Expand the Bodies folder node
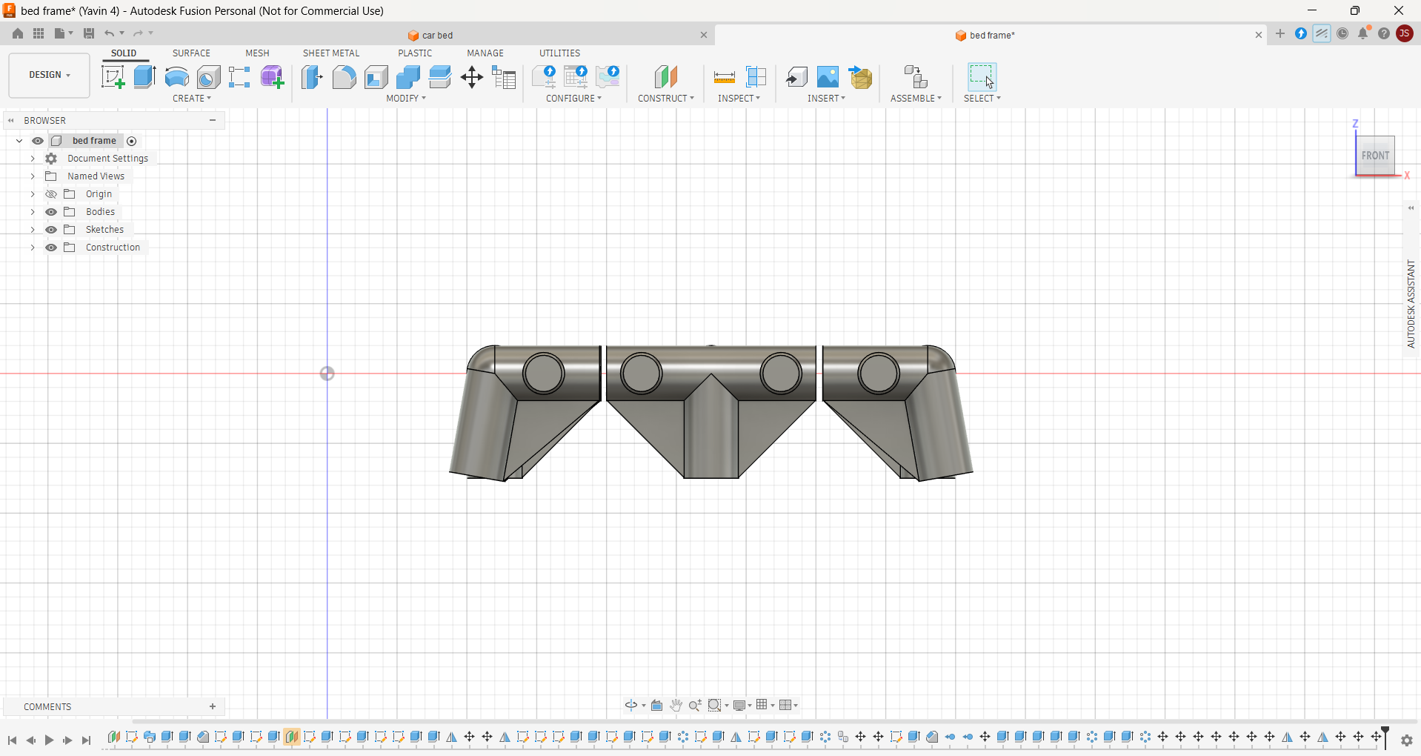The height and width of the screenshot is (756, 1421). tap(33, 212)
